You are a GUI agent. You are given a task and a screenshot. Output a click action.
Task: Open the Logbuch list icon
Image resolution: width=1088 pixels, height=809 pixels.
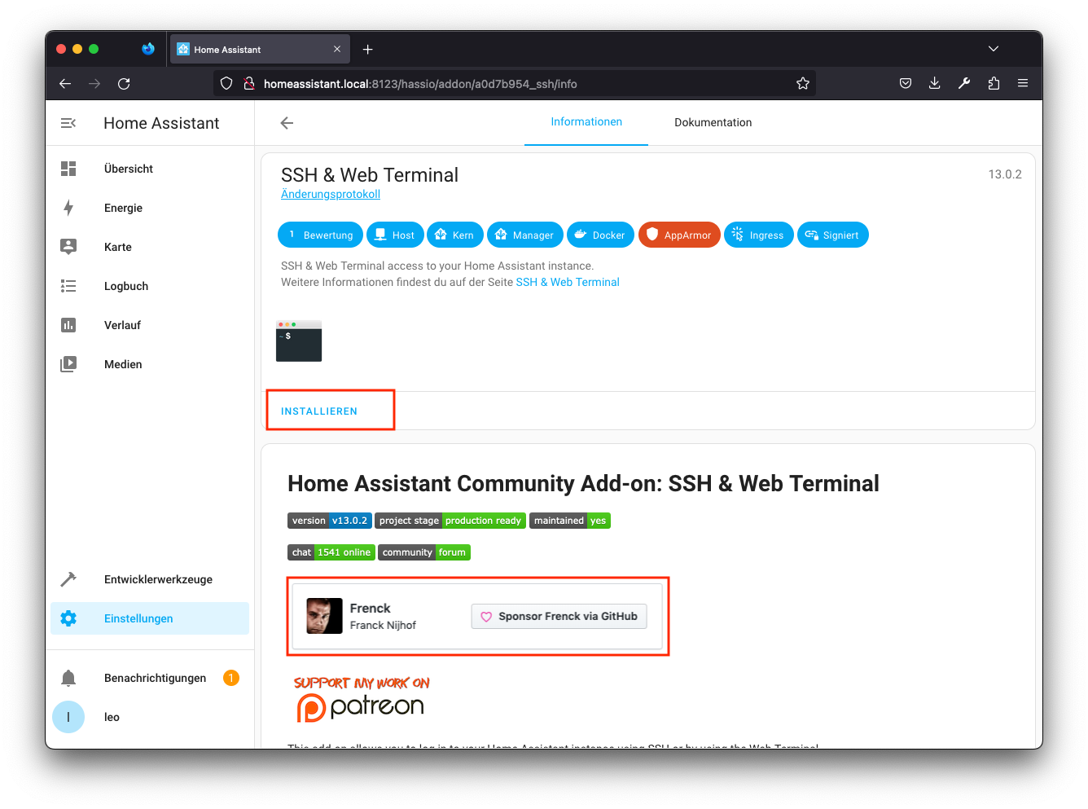[68, 286]
